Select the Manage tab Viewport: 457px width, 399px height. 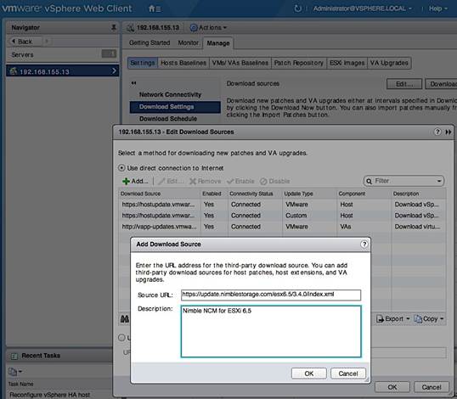tap(218, 43)
